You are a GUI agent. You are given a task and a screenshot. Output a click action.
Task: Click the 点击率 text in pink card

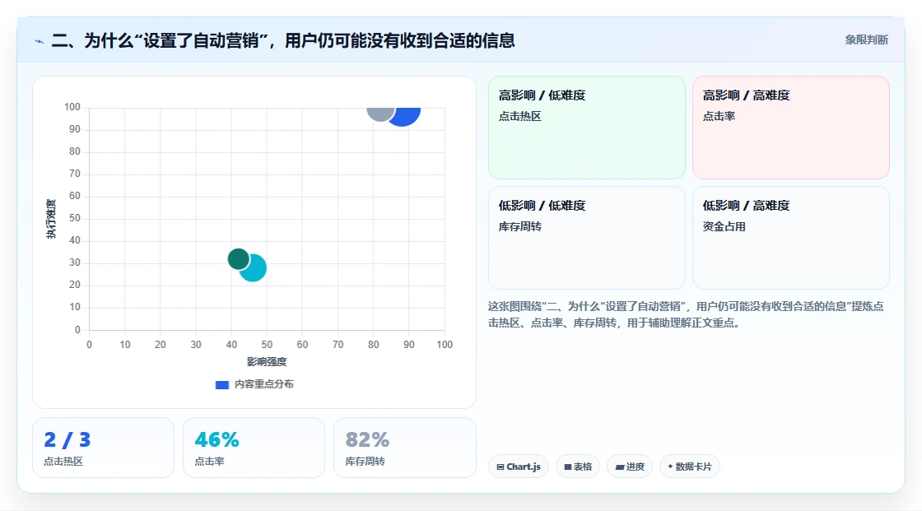point(719,116)
